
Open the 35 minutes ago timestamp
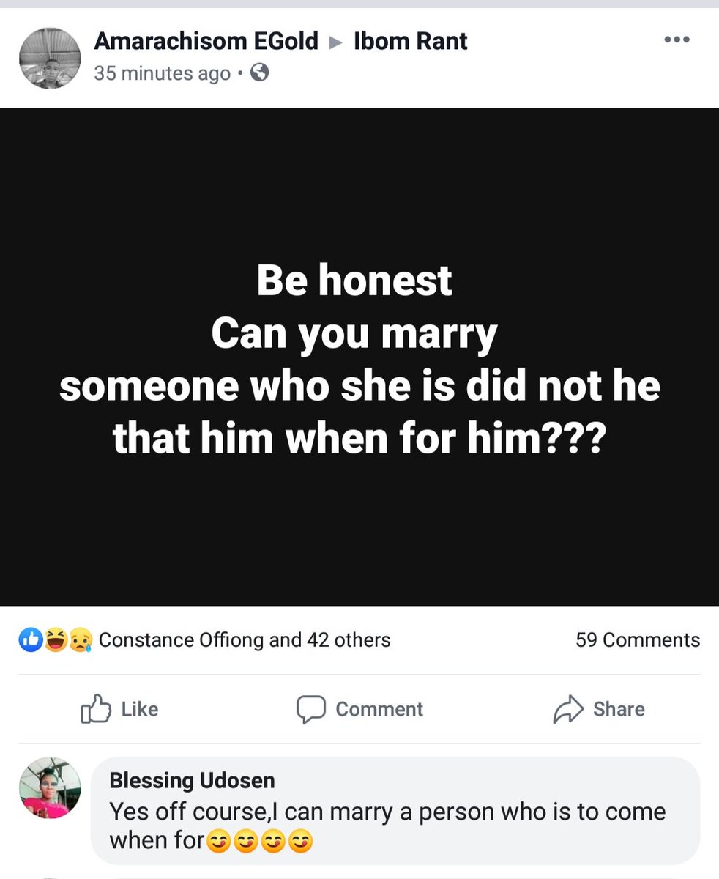point(163,73)
